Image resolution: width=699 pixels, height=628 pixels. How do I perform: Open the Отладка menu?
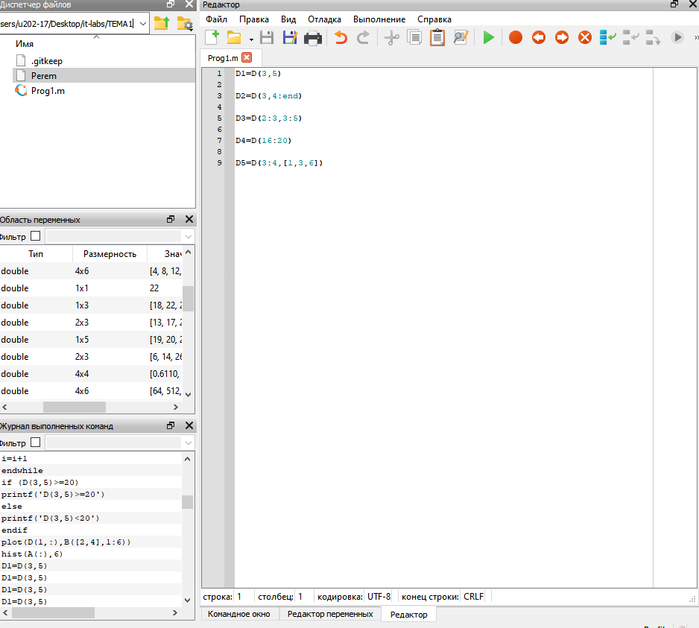(x=324, y=19)
